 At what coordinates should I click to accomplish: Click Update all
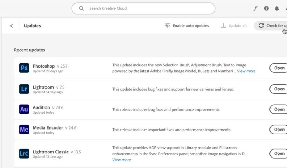pos(234,26)
